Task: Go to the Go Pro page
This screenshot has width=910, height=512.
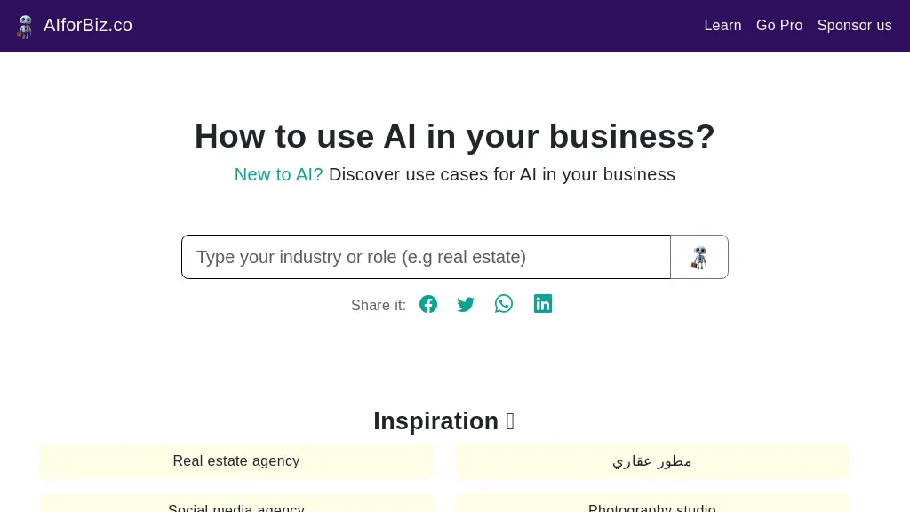Action: click(778, 26)
